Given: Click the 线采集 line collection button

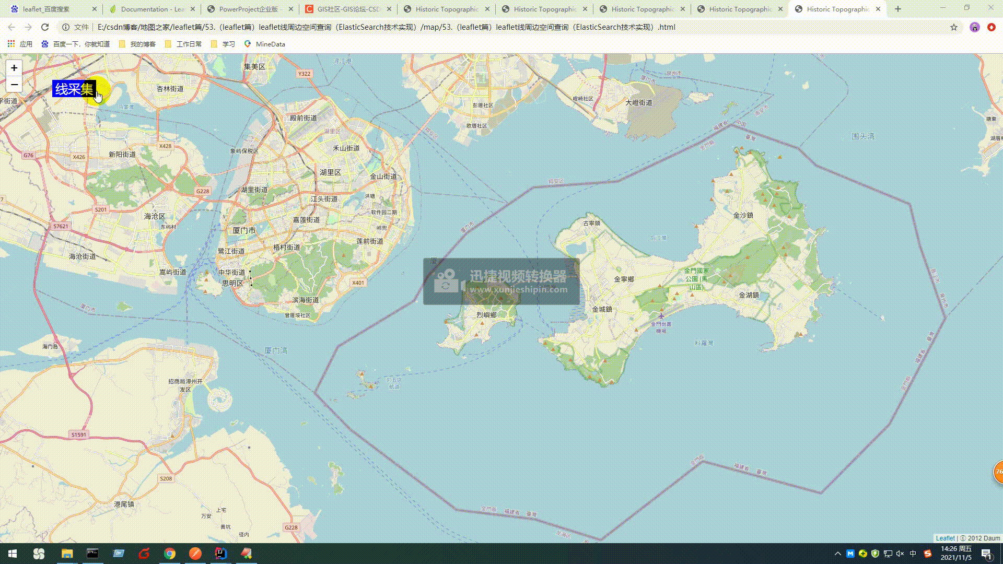Looking at the screenshot, I should point(74,89).
